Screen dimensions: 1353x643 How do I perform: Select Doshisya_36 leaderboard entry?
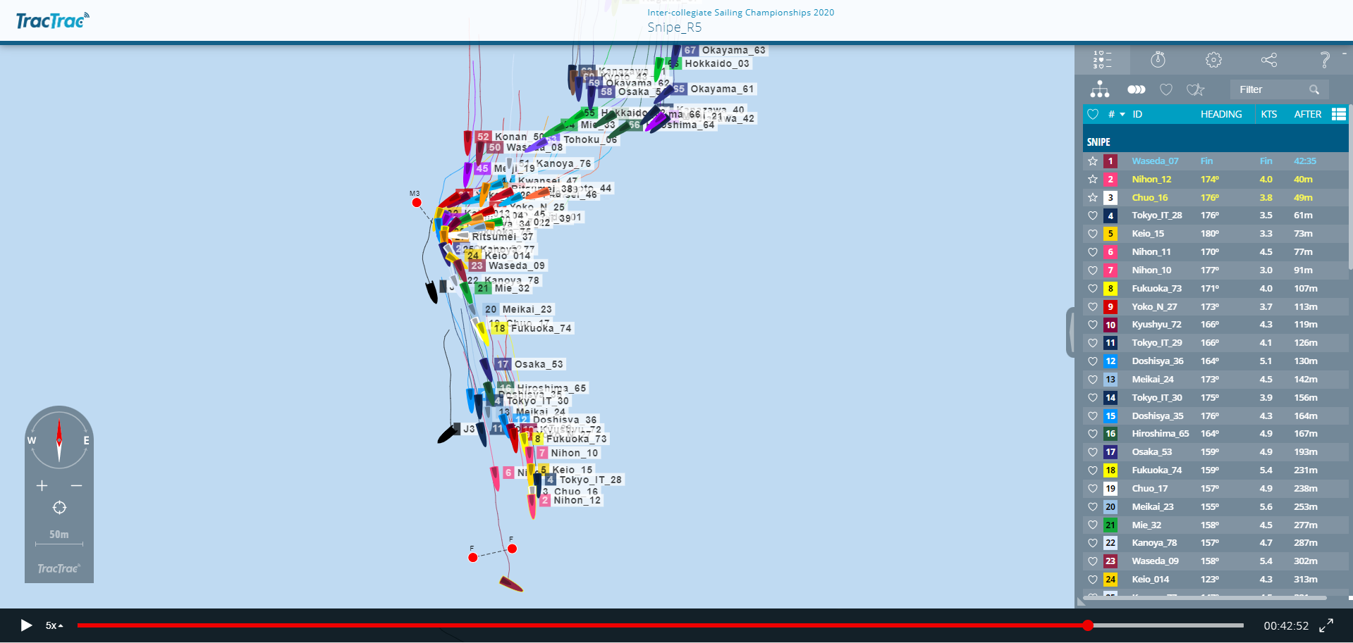[1216, 361]
